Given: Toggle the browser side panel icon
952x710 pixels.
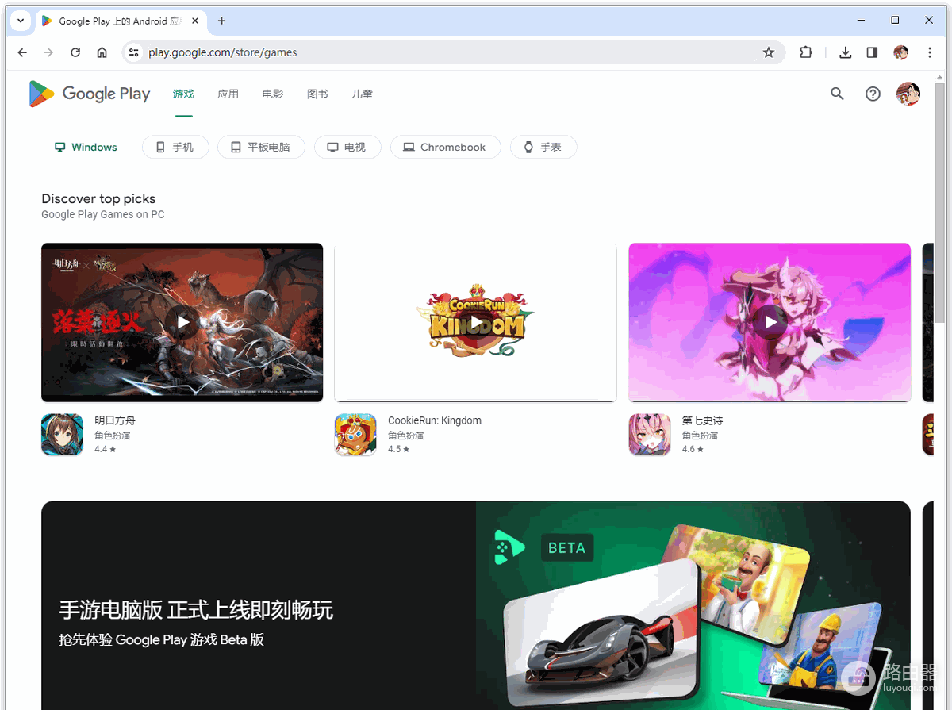Looking at the screenshot, I should pos(872,52).
